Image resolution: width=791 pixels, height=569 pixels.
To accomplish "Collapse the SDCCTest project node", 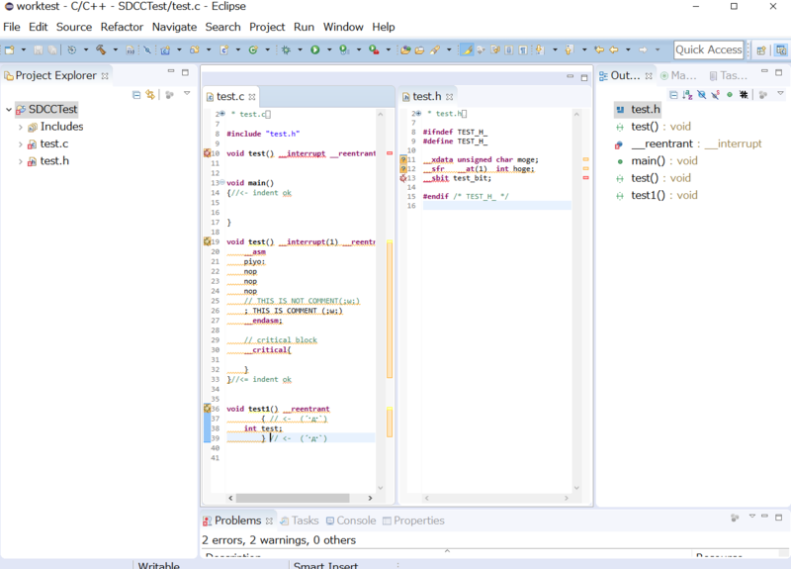I will (x=9, y=109).
